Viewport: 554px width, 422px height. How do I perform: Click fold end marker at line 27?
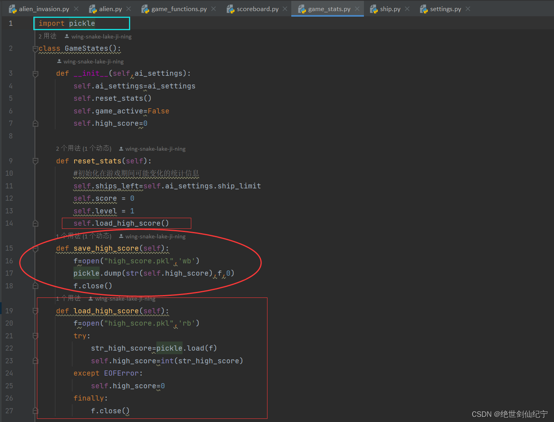35,411
